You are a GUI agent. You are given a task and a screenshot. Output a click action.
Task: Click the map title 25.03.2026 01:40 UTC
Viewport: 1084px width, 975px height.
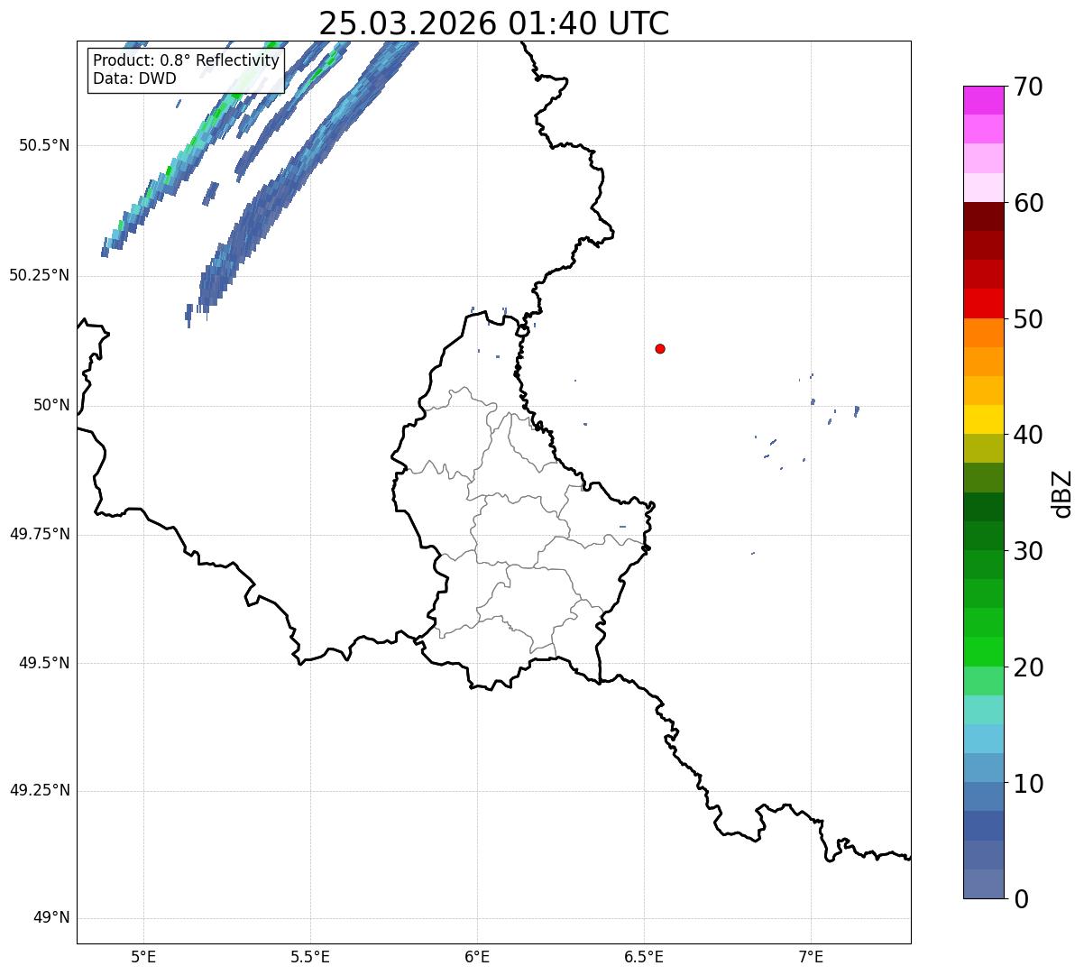coord(494,23)
